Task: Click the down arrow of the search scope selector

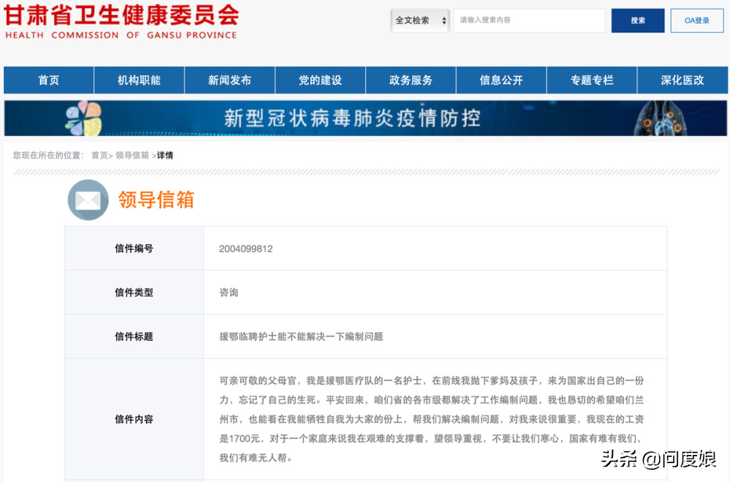Action: pyautogui.click(x=443, y=24)
